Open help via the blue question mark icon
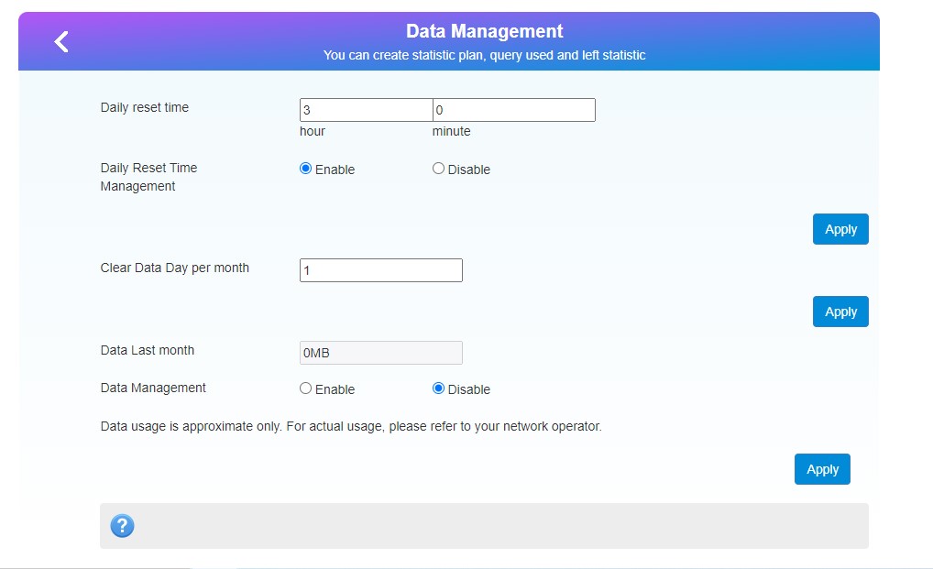Viewport: 933px width, 569px height. [122, 526]
